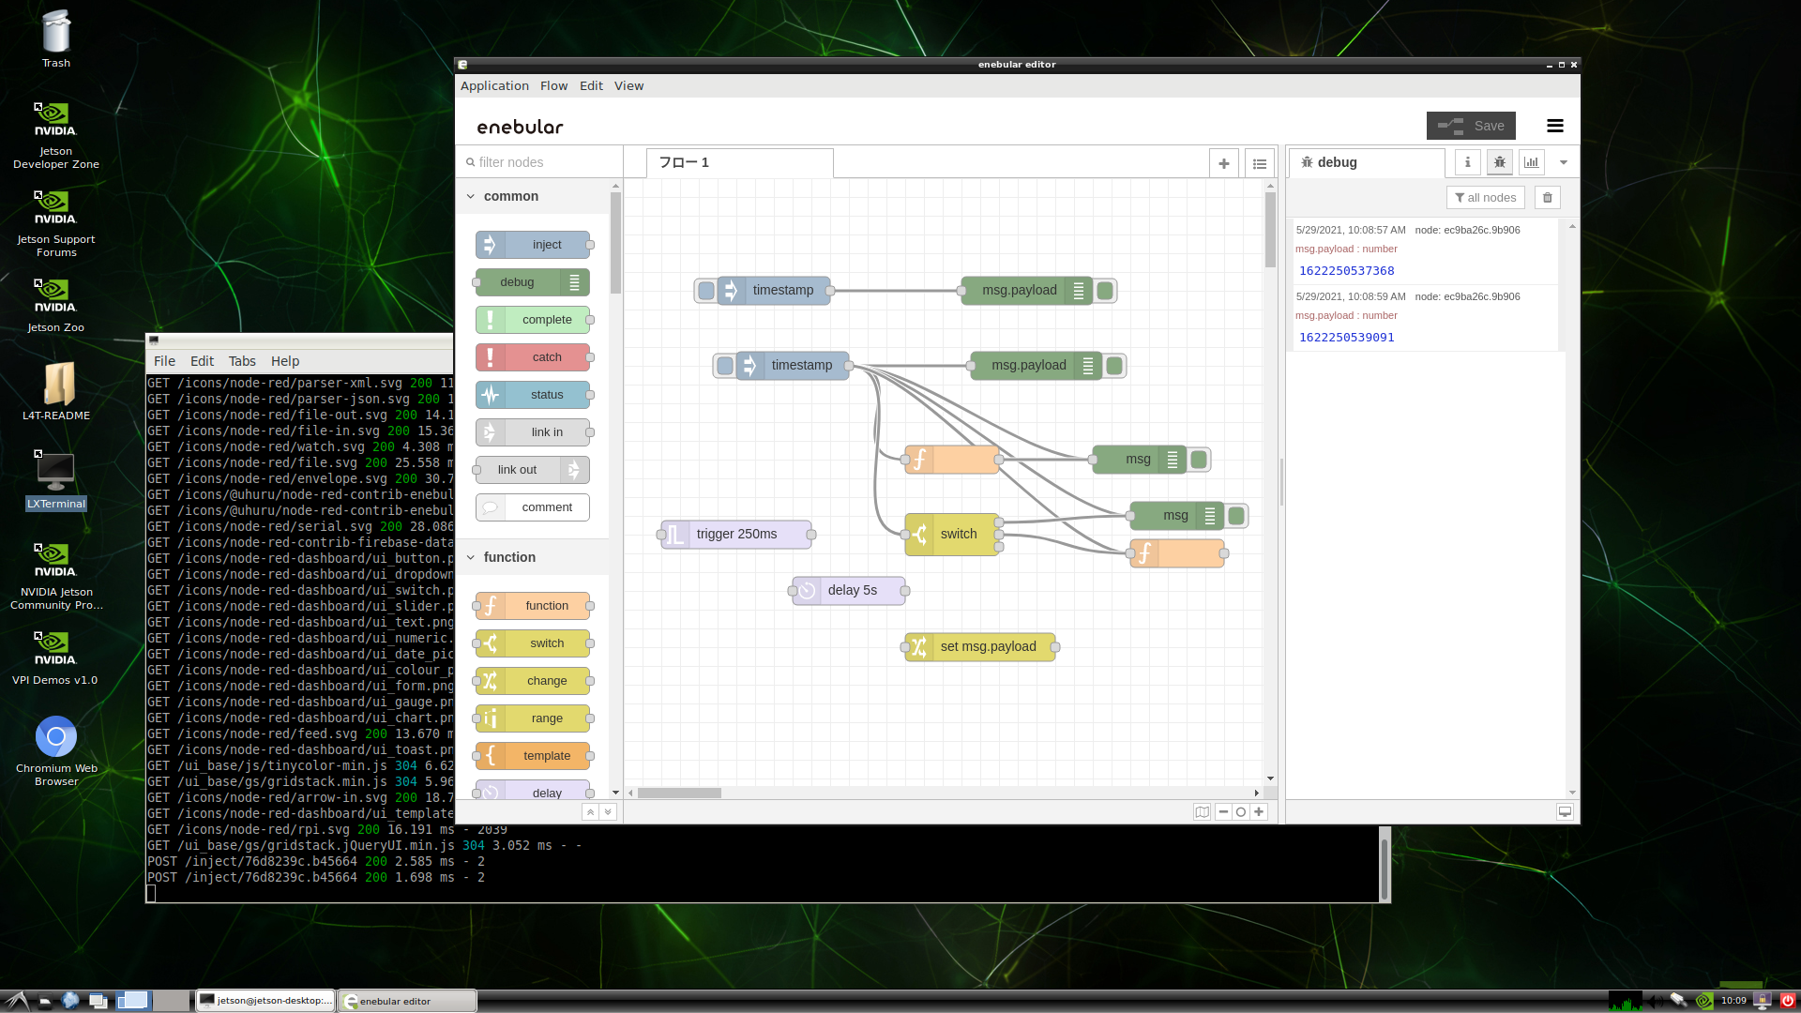
Task: Collapse the common palette category
Action: tap(471, 196)
